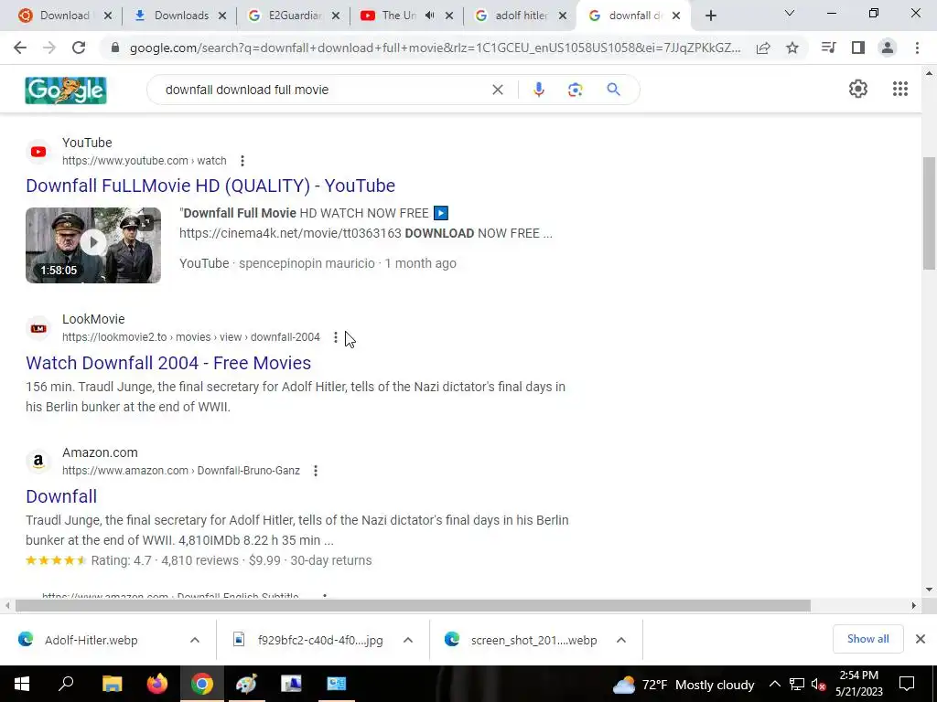Image resolution: width=937 pixels, height=702 pixels.
Task: Open Chrome three-dot menu
Action: coord(917,48)
